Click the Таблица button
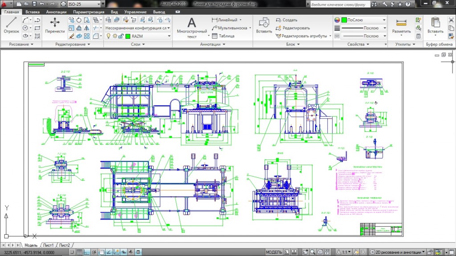Screen dimensions: 456x256 coord(223,36)
